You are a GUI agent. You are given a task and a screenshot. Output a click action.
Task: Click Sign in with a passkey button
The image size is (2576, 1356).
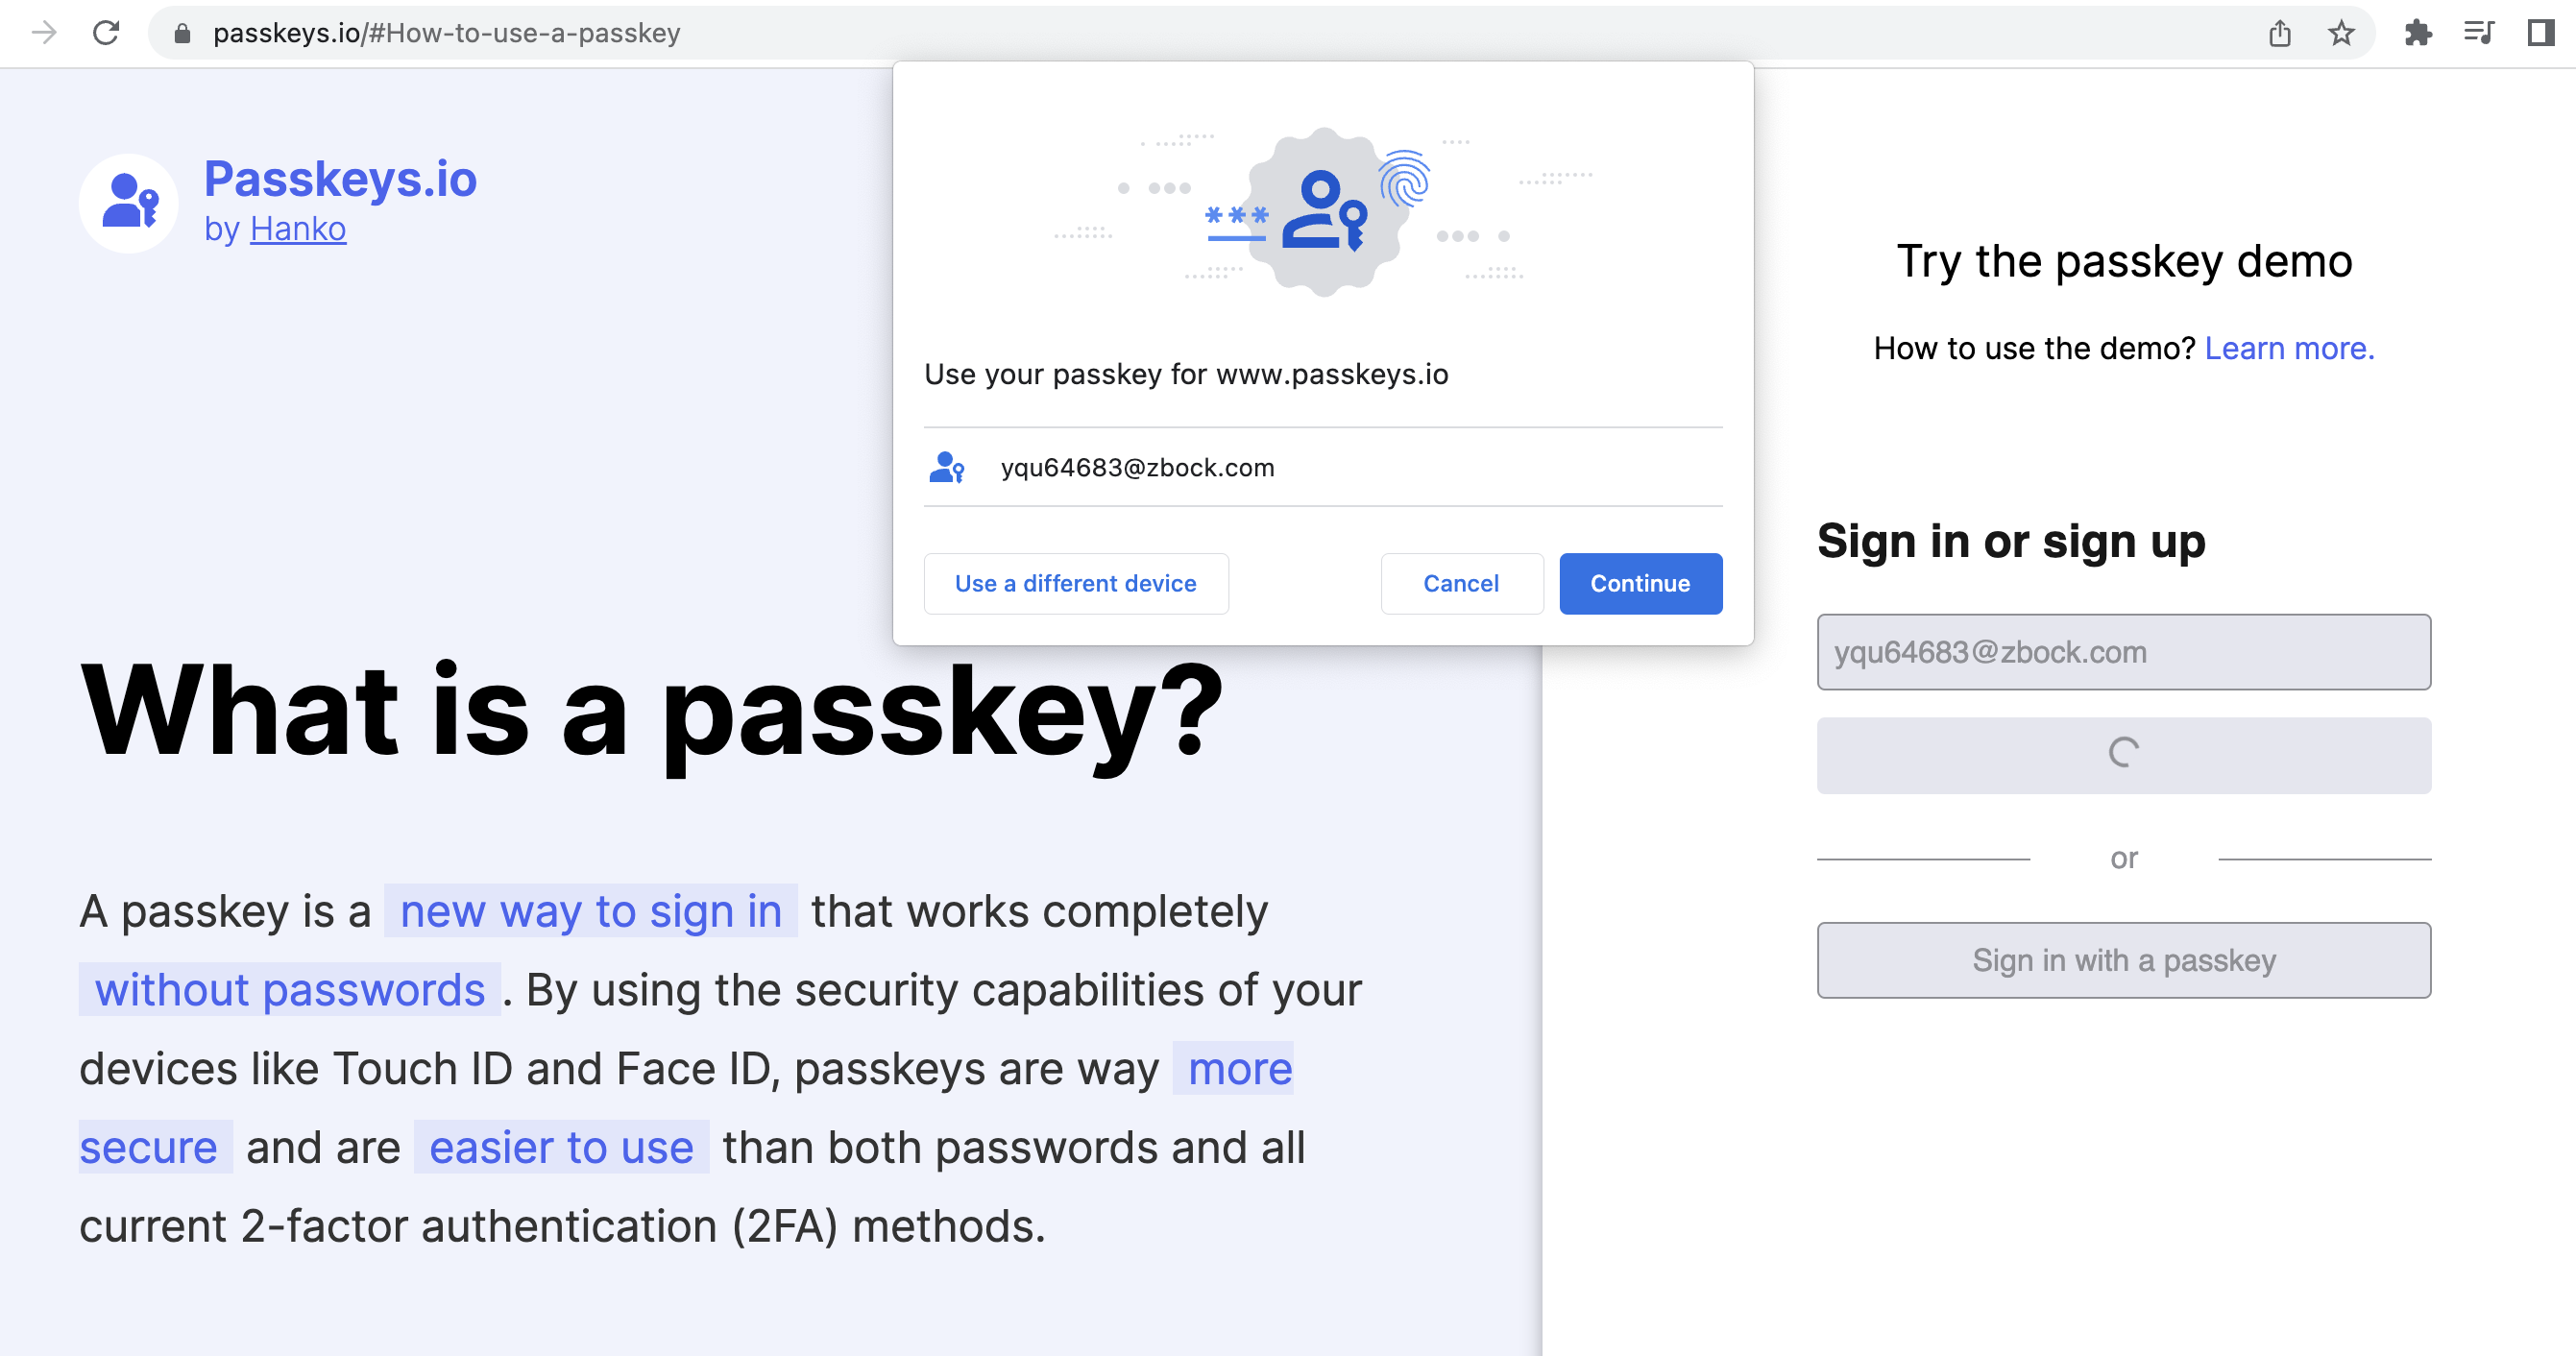[x=2125, y=959]
